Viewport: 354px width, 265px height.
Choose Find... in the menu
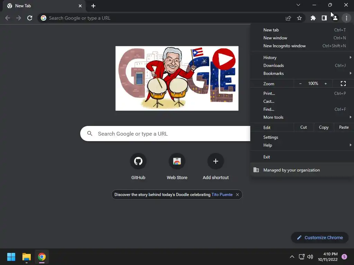click(302, 109)
